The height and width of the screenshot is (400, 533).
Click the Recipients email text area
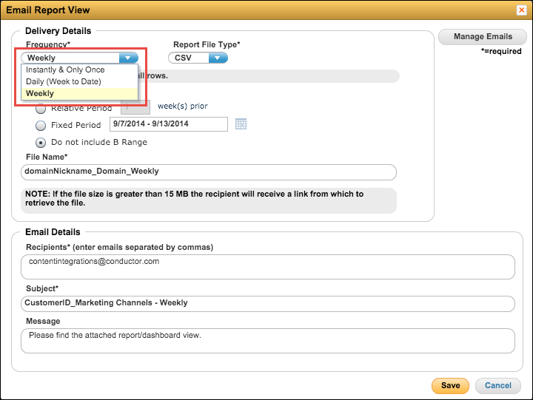click(267, 267)
